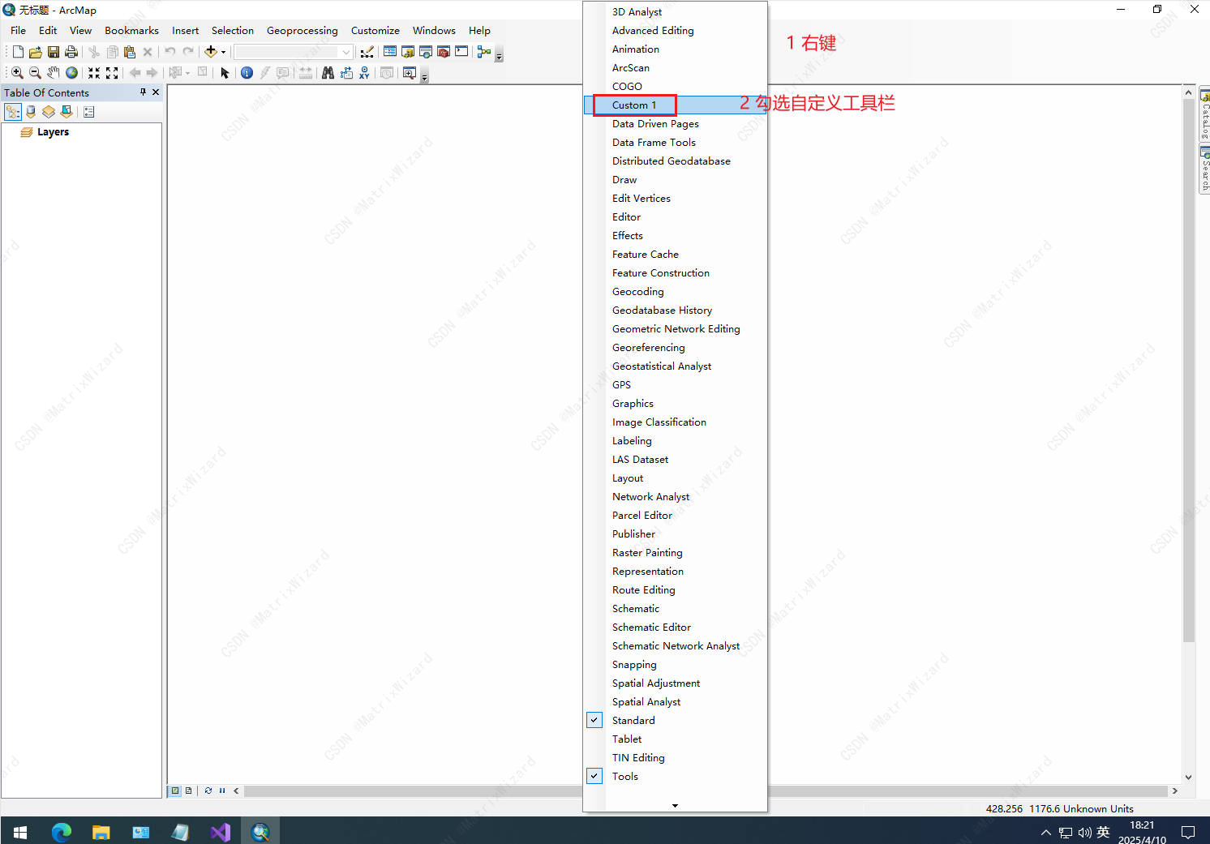Open the Bookmarks menu
Image resolution: width=1210 pixels, height=844 pixels.
click(x=131, y=31)
